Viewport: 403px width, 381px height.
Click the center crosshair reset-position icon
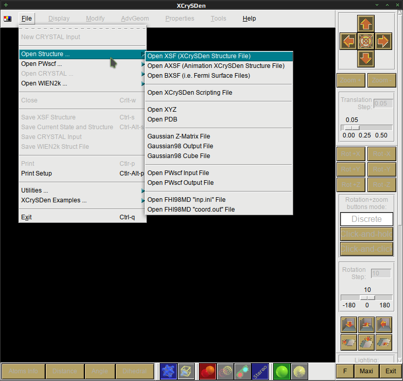pyautogui.click(x=365, y=41)
